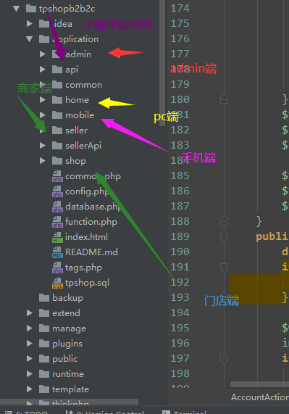Image resolution: width=289 pixels, height=414 pixels.
Task: Select the backup folder icon
Action: [x=44, y=298]
